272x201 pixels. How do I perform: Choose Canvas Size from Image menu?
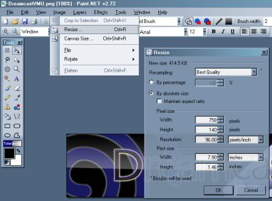[x=95, y=38]
